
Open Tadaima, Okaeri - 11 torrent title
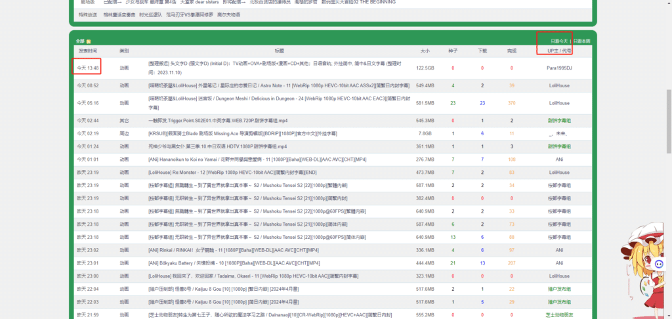(253, 276)
